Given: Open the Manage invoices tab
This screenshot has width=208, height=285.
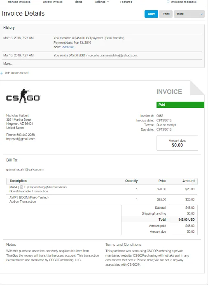Looking at the screenshot, I should [x=19, y=2].
